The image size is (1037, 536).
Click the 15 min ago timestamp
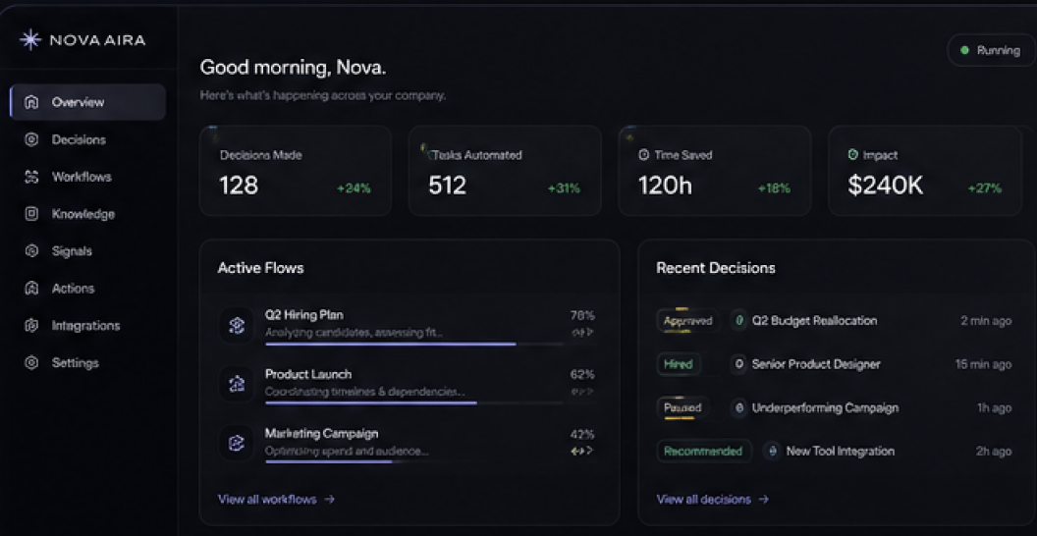pyautogui.click(x=983, y=364)
